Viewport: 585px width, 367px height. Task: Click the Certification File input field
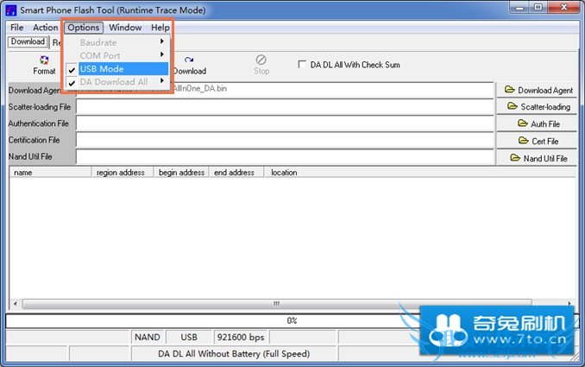[285, 140]
